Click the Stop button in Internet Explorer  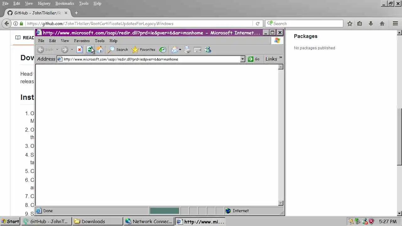click(x=79, y=50)
